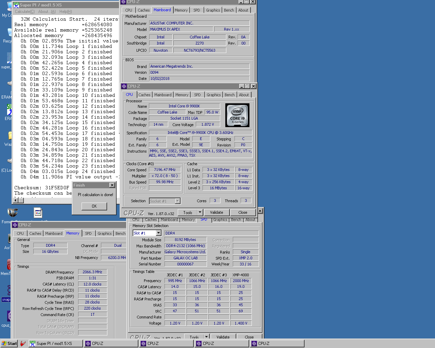Click the 220 clocks tRFC value
The image size is (435, 348).
(x=92, y=308)
